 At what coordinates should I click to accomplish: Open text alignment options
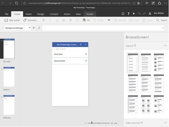(x=77, y=20)
